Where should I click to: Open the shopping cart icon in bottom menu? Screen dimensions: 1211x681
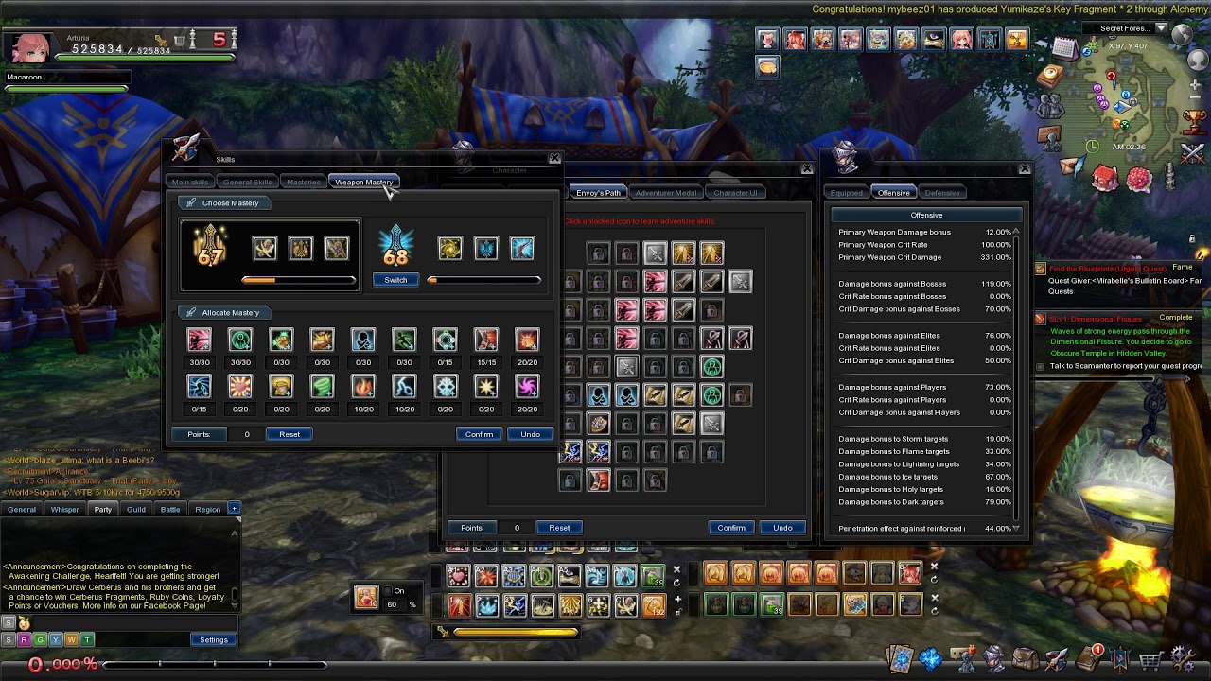1150,659
